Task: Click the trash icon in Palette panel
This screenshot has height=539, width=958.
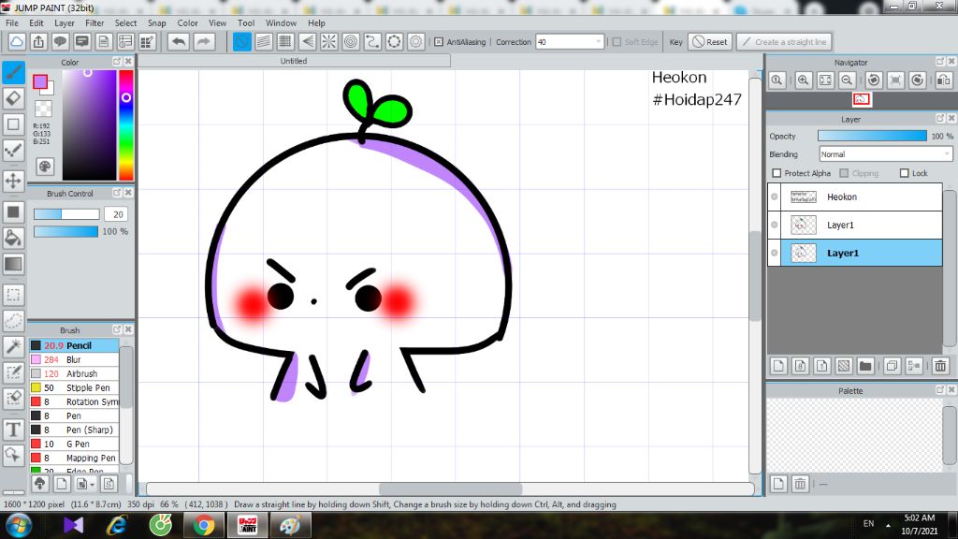Action: (800, 484)
